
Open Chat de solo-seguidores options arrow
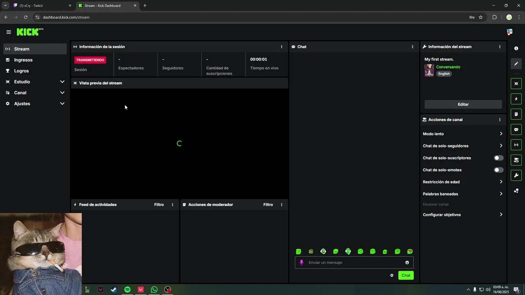pyautogui.click(x=501, y=146)
